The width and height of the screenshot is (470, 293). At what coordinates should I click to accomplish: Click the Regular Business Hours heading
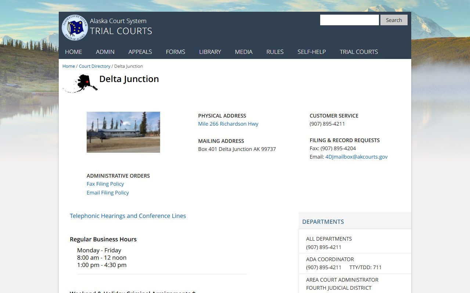click(103, 239)
